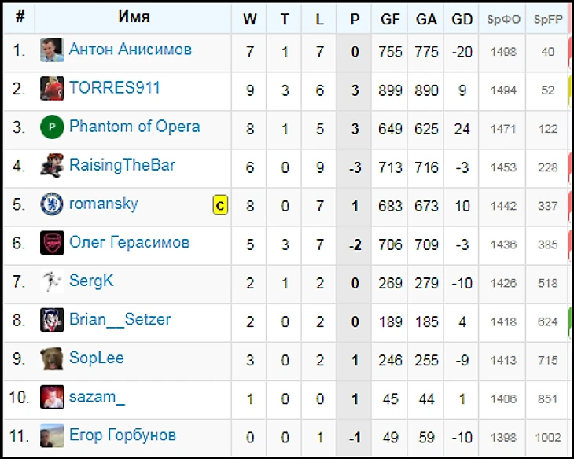The height and width of the screenshot is (459, 574).
Task: Open Егор Горбунов's player page
Action: [123, 435]
